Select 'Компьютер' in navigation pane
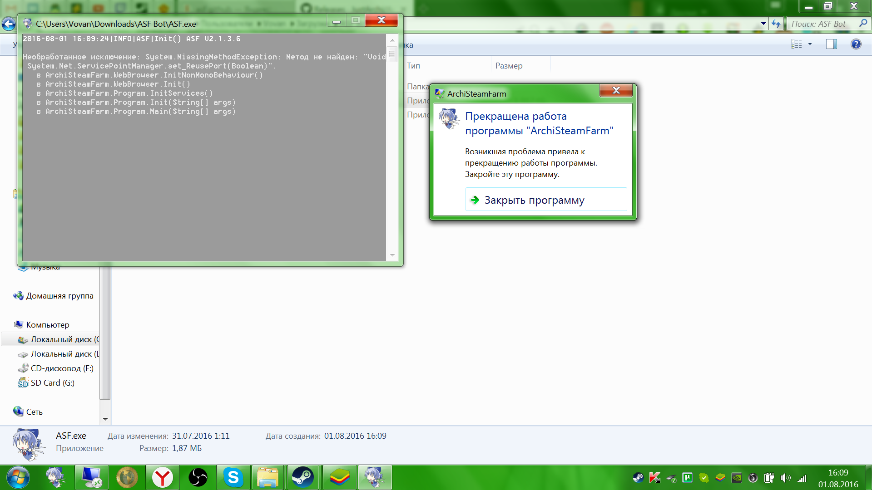Screen dimensions: 872x490 42,325
